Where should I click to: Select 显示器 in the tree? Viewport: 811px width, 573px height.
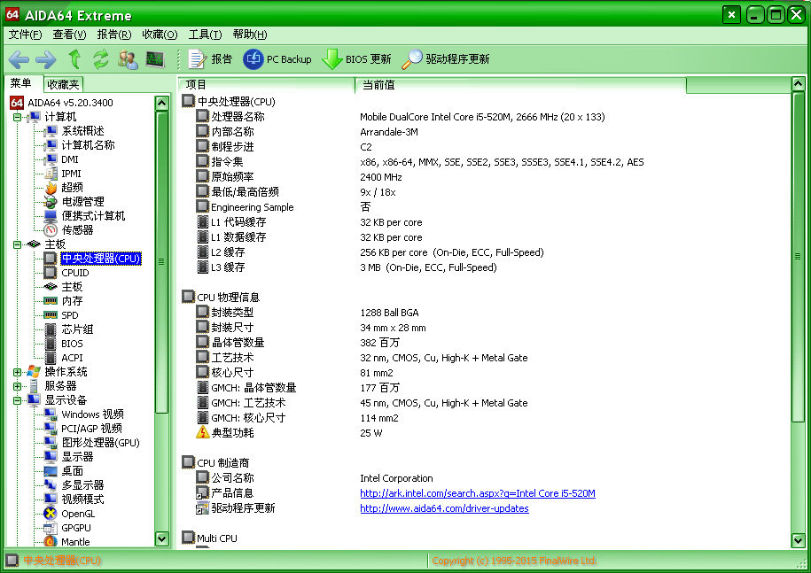click(69, 457)
